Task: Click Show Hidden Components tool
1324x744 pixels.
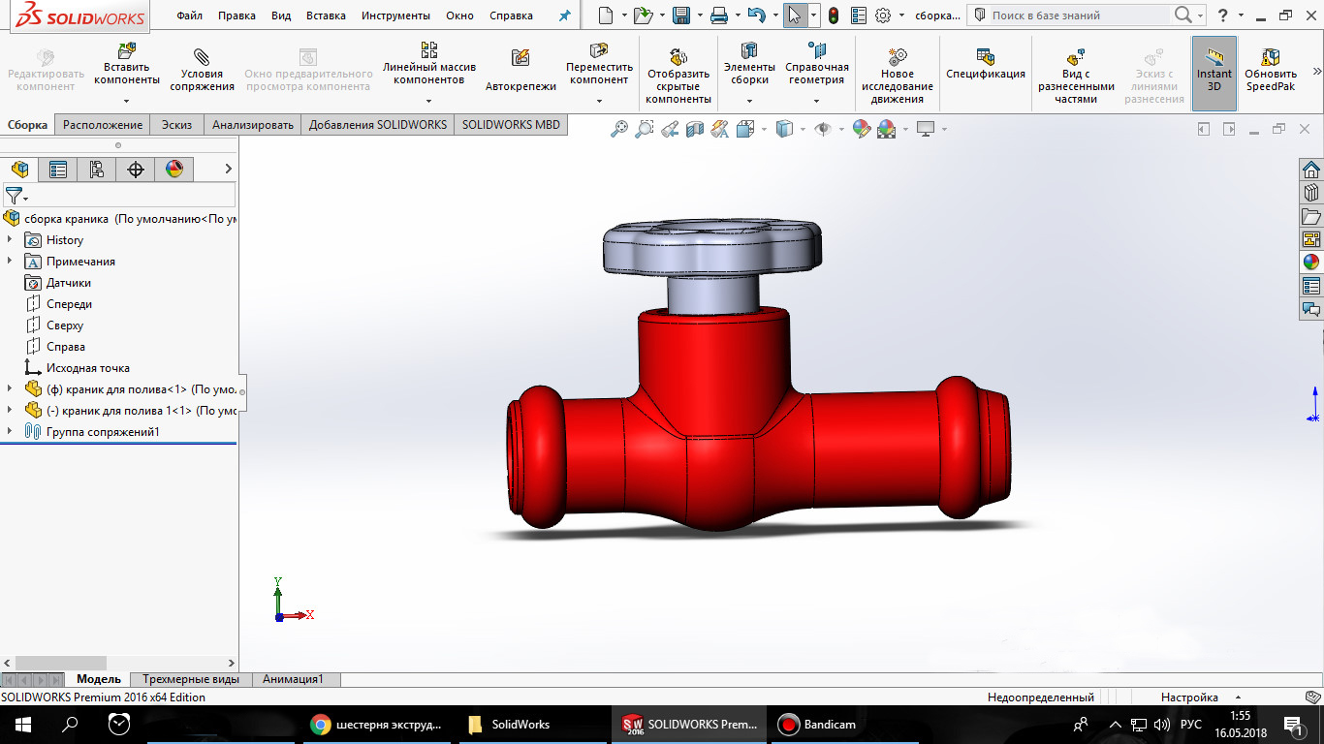Action: (x=678, y=77)
